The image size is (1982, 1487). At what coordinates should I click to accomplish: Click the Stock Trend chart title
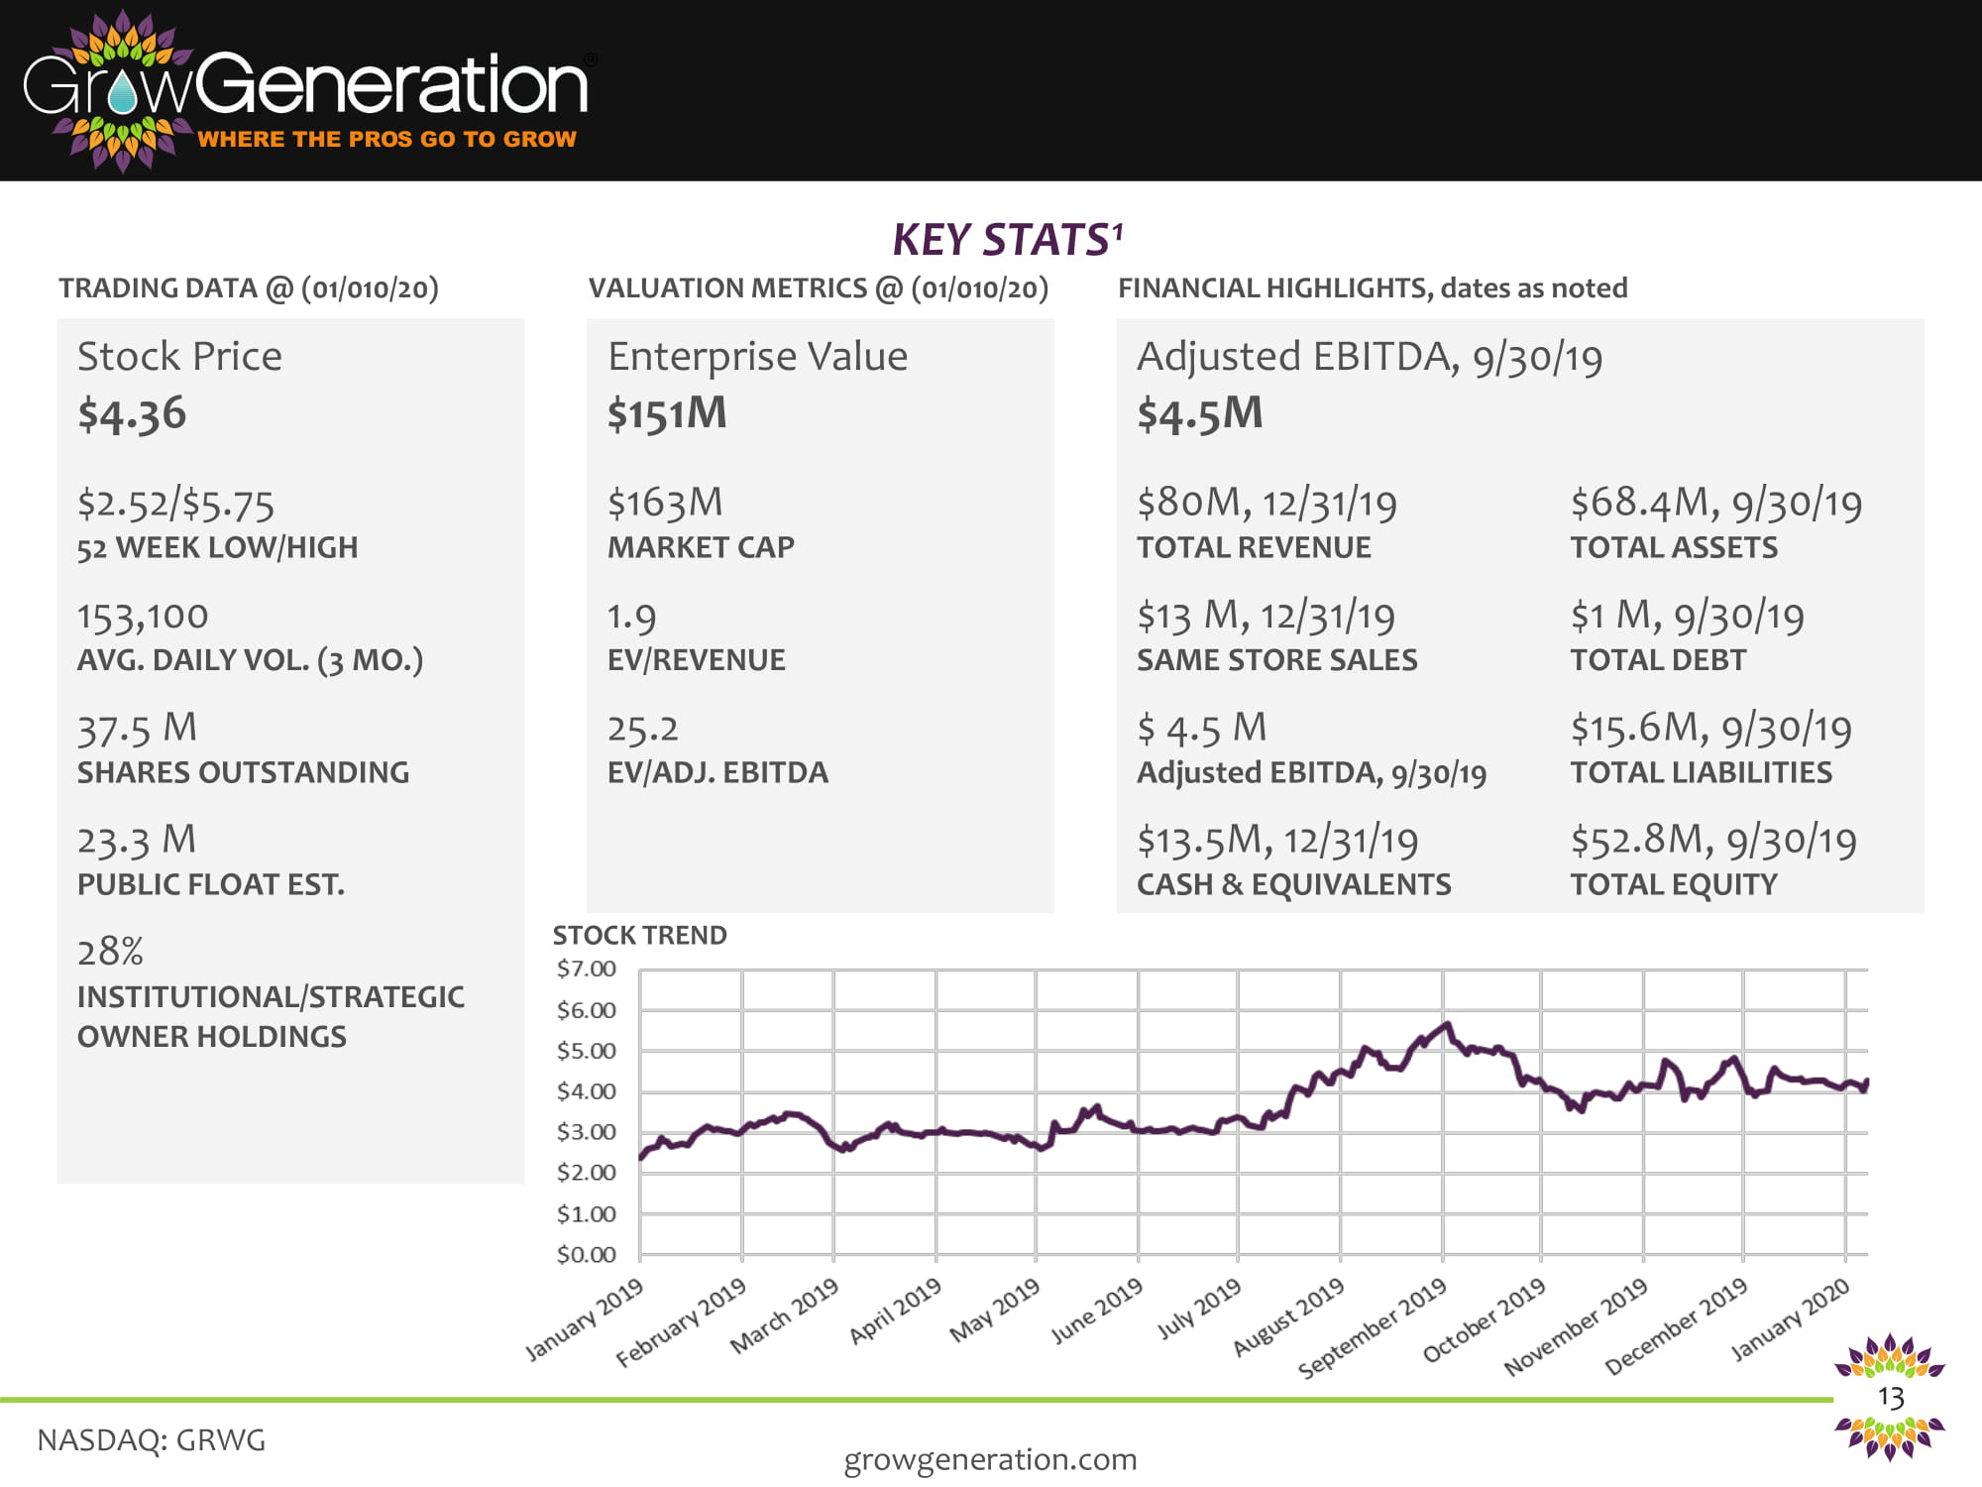[639, 935]
